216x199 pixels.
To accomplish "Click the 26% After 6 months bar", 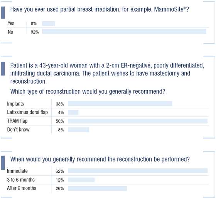I will (x=97, y=189).
